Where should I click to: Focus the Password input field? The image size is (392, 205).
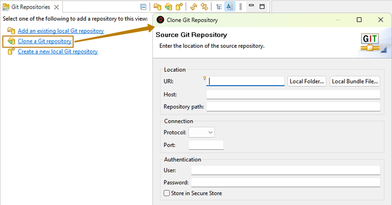[286, 182]
